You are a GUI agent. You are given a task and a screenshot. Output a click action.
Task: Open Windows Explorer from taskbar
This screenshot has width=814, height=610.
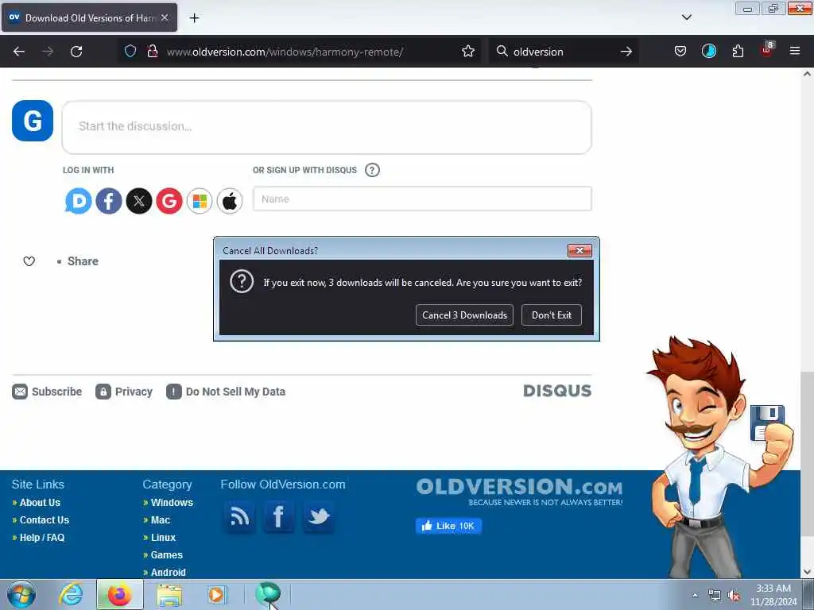(169, 594)
